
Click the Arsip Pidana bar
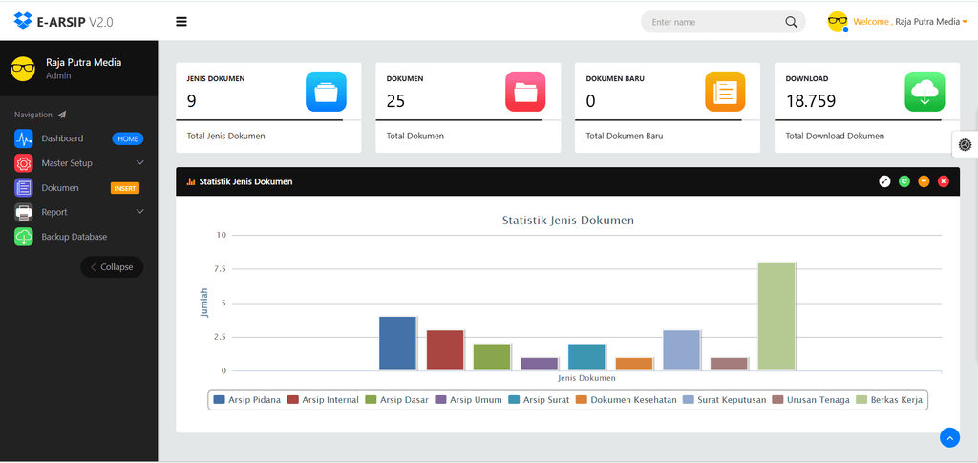[397, 344]
